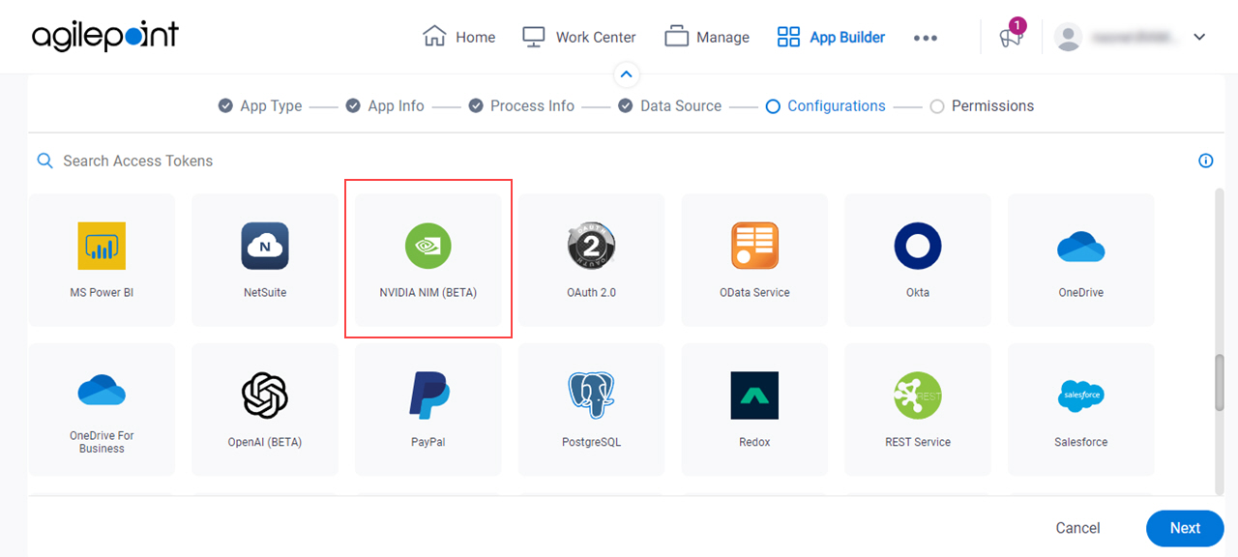Go to the App Info step
This screenshot has width=1238, height=557.
(385, 106)
